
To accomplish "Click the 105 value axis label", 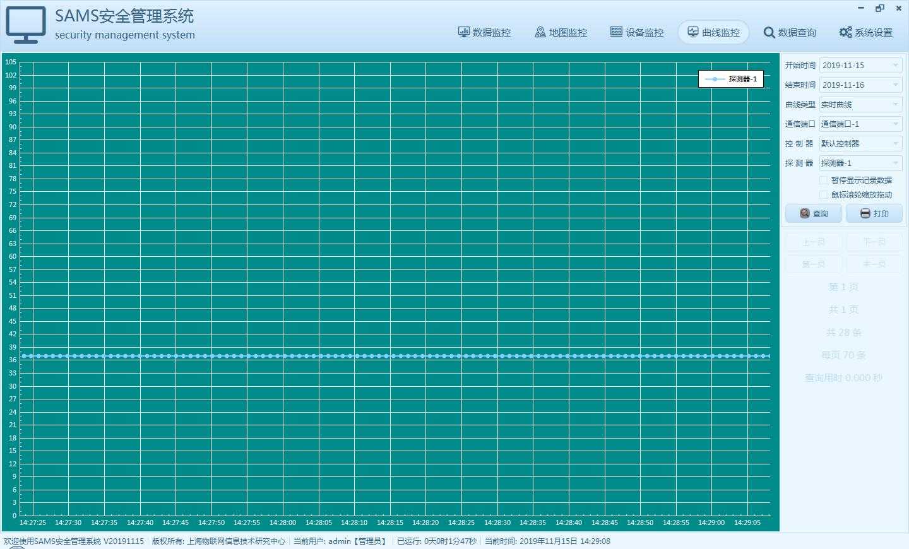I will (11, 62).
